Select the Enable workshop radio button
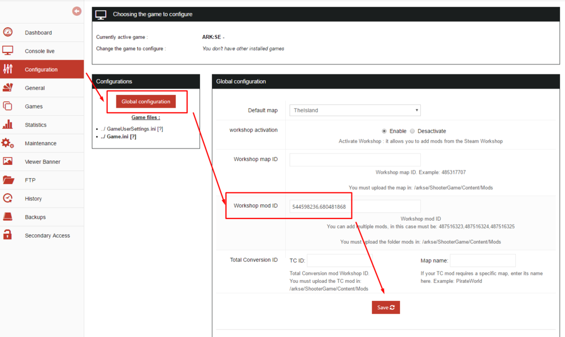This screenshot has height=337, width=565. tap(385, 131)
